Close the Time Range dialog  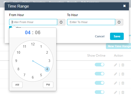pyautogui.click(x=124, y=6)
